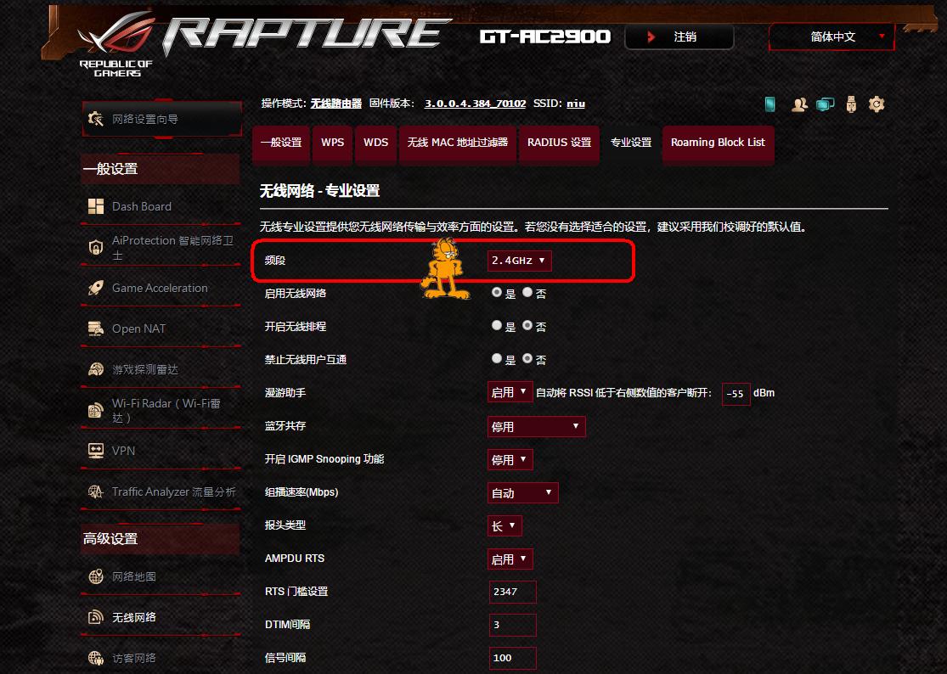947x674 pixels.
Task: Expand the 组播速率(Mbps) dropdown
Action: pyautogui.click(x=523, y=492)
